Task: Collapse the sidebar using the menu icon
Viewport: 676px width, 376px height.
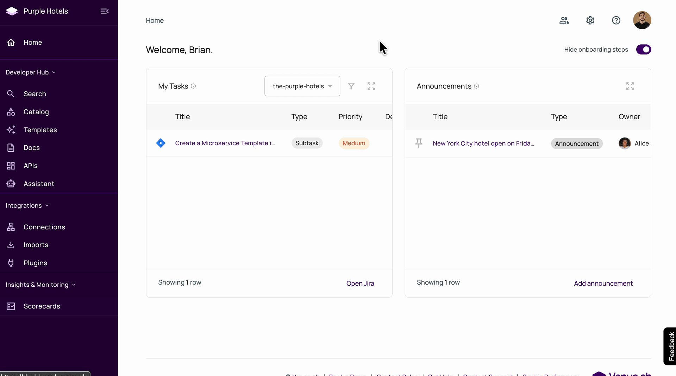Action: tap(105, 11)
